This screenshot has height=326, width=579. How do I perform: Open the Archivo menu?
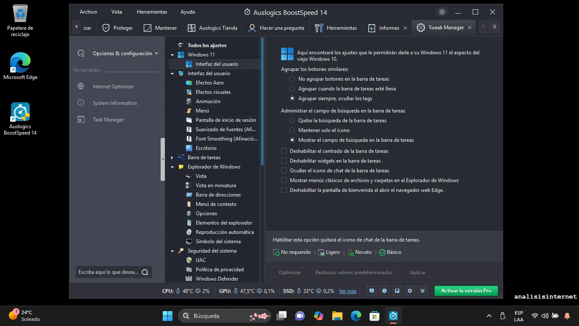click(88, 12)
